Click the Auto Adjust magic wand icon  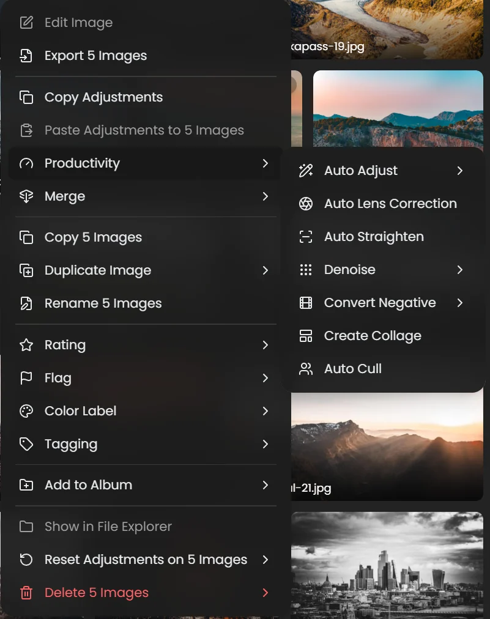[x=306, y=171]
